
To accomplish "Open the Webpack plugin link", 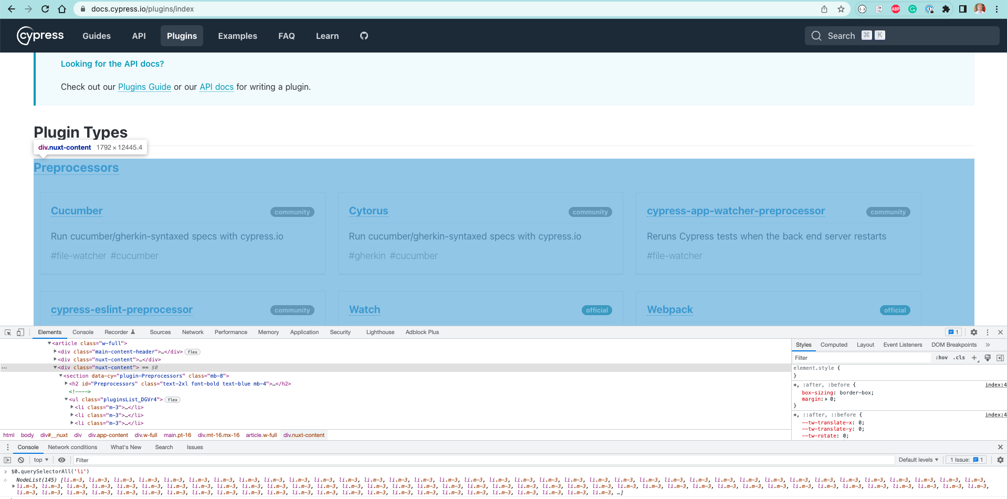I will click(670, 309).
